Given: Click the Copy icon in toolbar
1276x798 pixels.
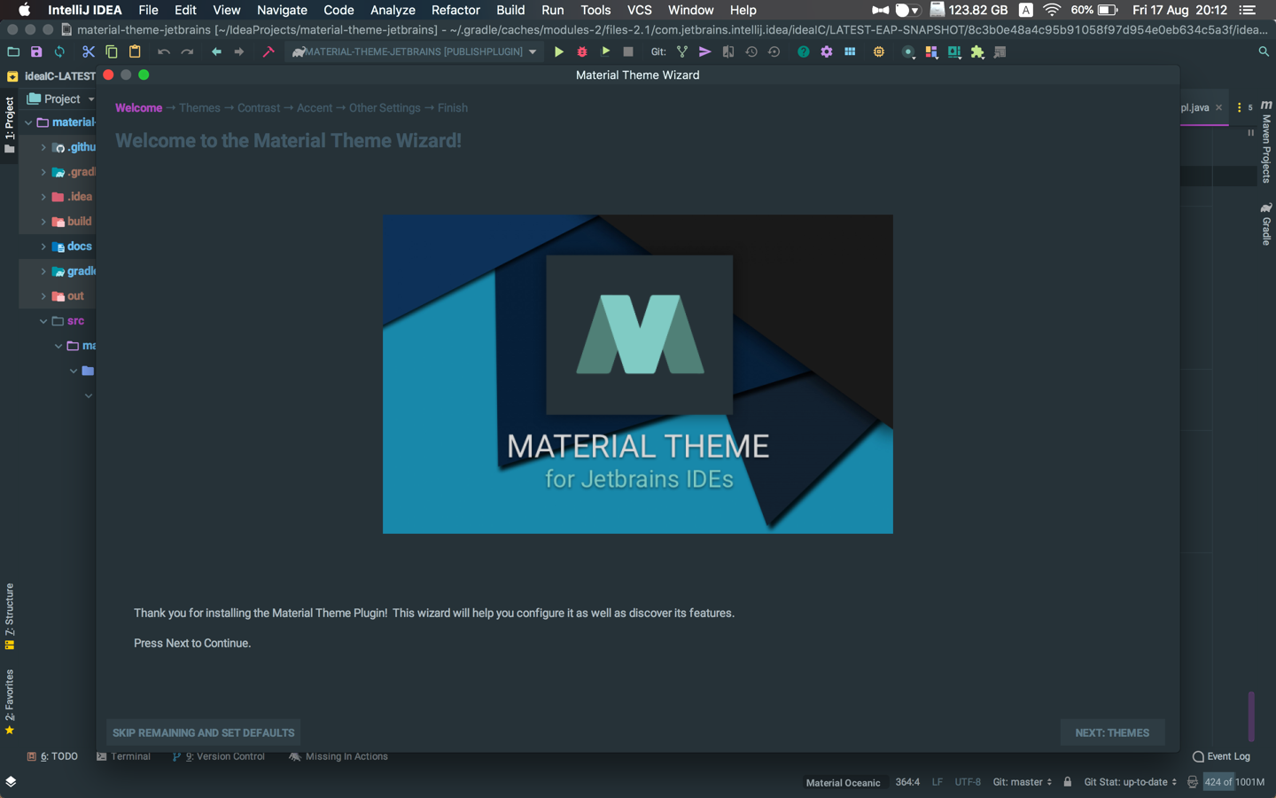Looking at the screenshot, I should click(112, 52).
